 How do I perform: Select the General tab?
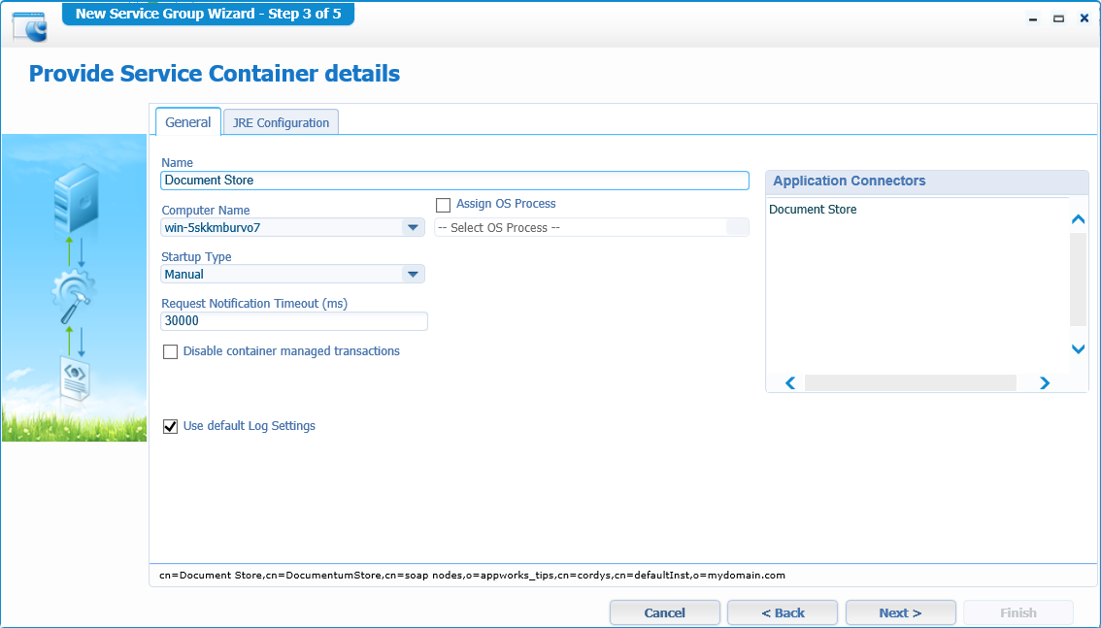pos(187,122)
